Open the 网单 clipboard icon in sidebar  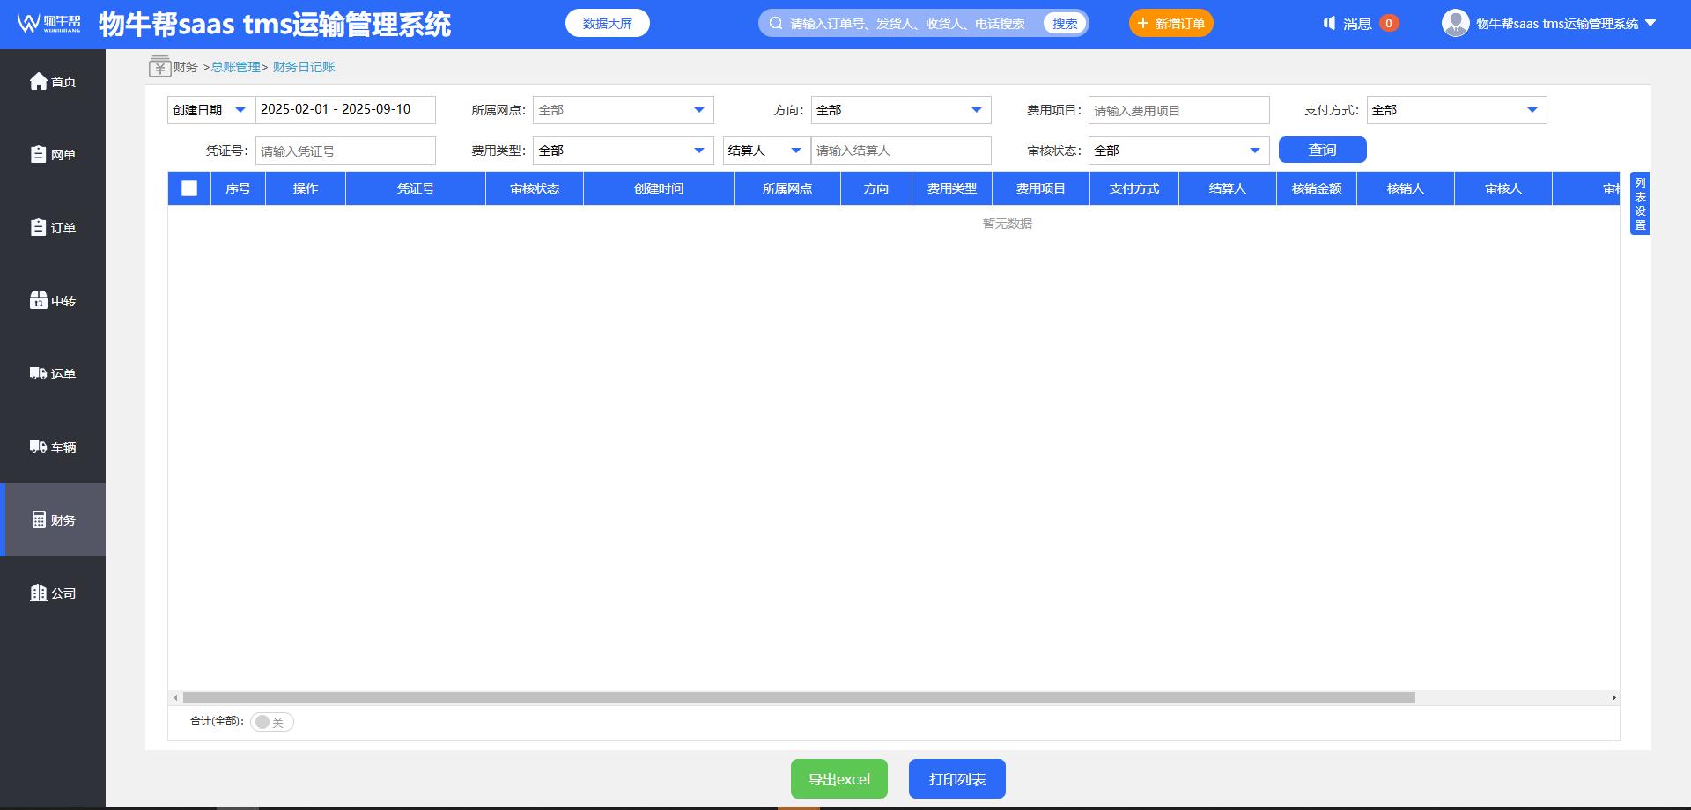(x=39, y=155)
